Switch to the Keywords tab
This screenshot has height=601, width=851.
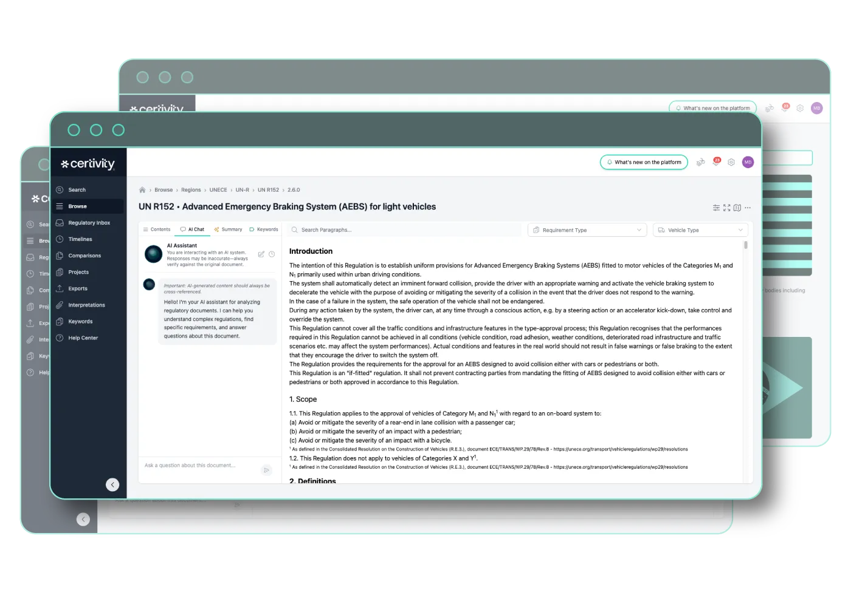coord(264,229)
